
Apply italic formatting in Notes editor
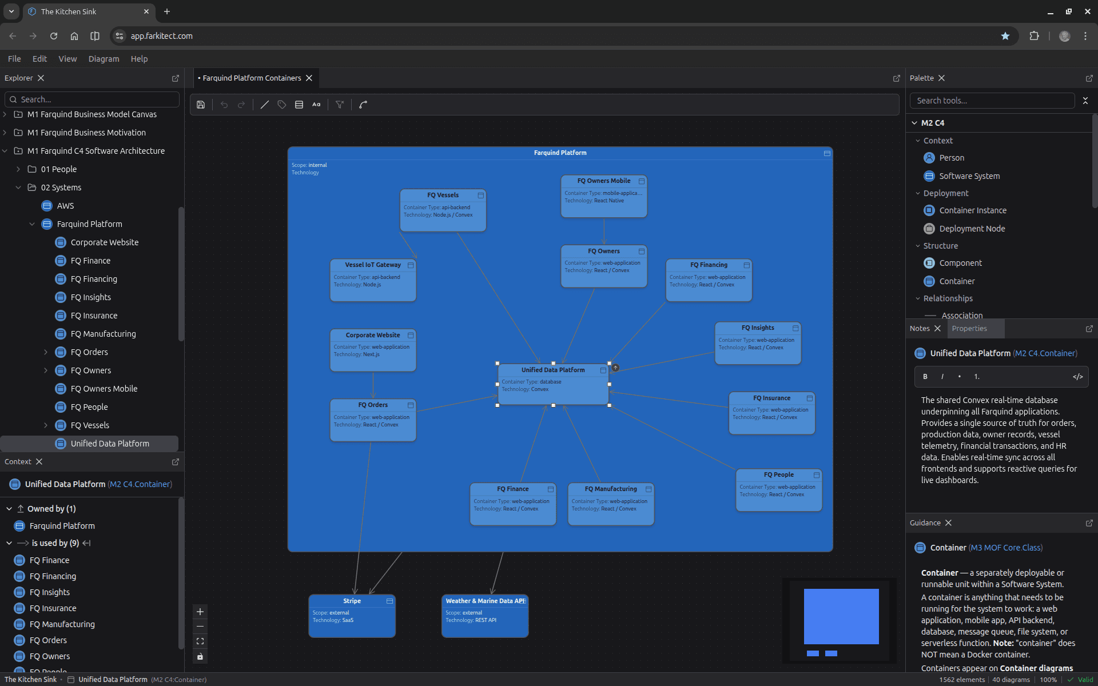pyautogui.click(x=942, y=377)
